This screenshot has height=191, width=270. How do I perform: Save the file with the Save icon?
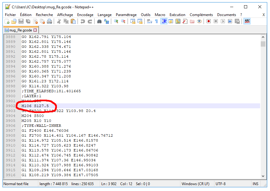coord(21,21)
